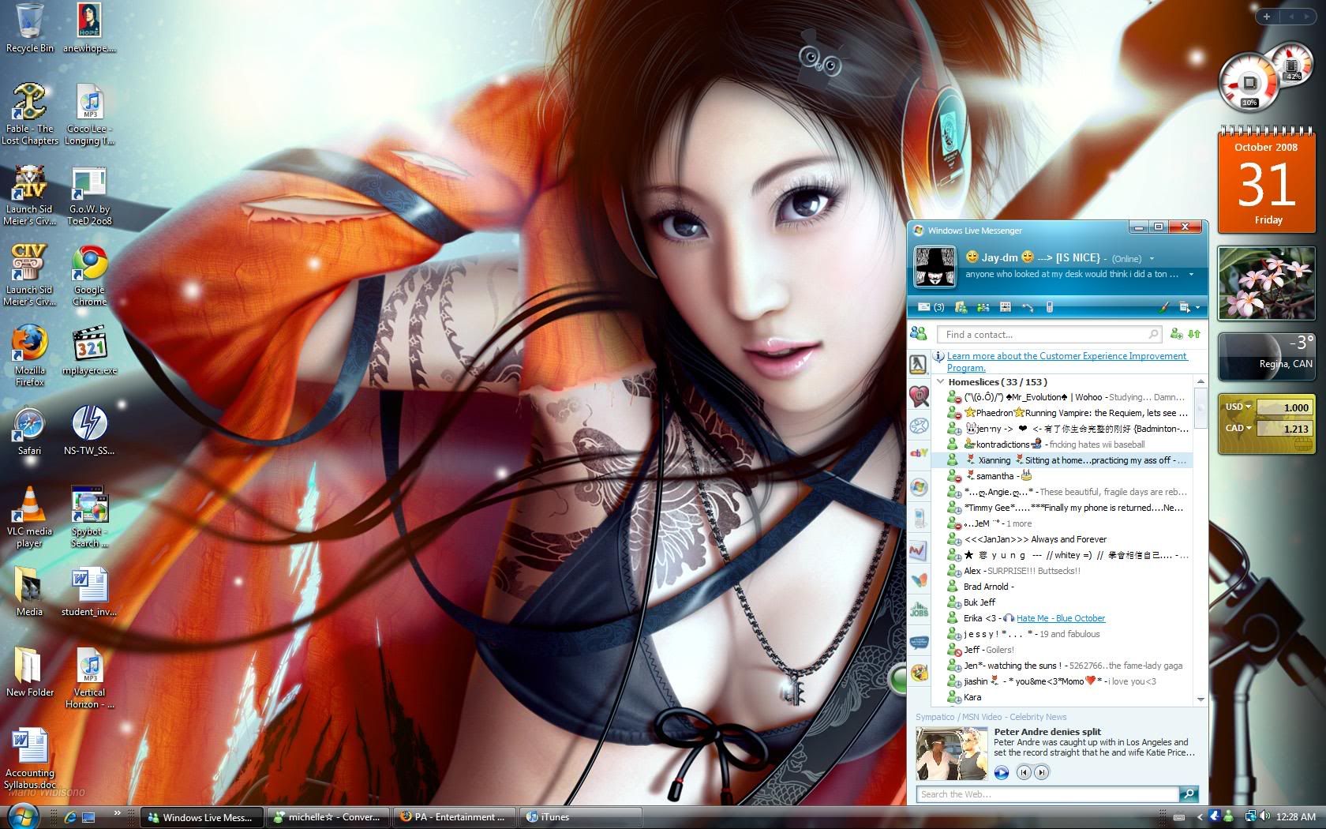Switch to iTunes taskbar button
The height and width of the screenshot is (829, 1326).
pos(580,817)
